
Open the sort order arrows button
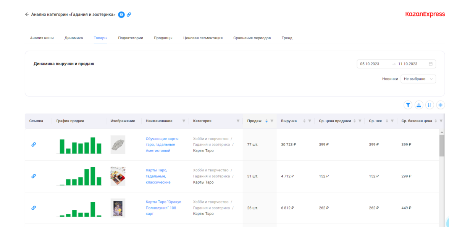[x=430, y=105]
